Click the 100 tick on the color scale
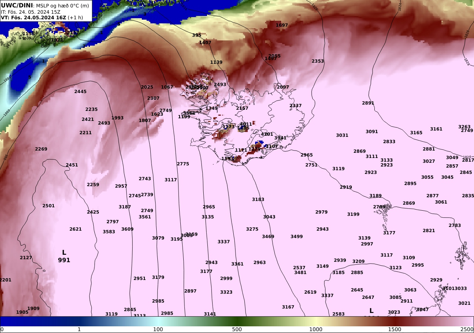The height and width of the screenshot is (333, 474). (158, 329)
